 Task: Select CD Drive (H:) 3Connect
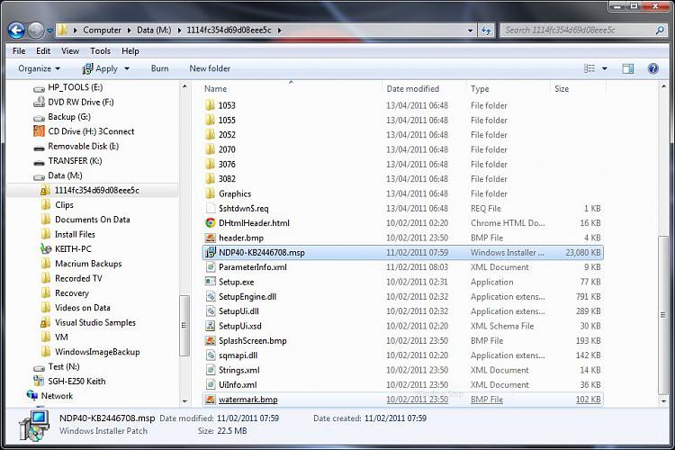pyautogui.click(x=91, y=131)
